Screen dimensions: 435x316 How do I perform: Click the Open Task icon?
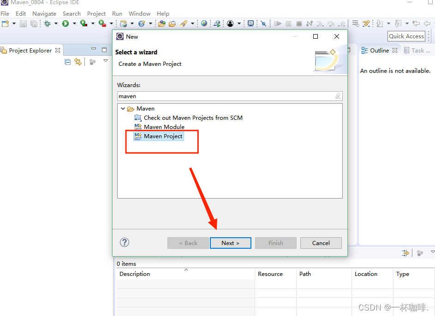172,23
